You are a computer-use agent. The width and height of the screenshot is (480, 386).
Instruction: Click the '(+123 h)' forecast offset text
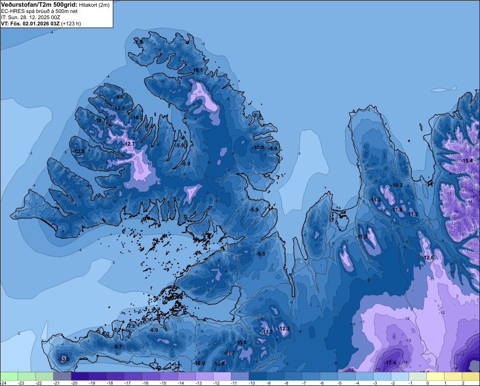pyautogui.click(x=71, y=23)
